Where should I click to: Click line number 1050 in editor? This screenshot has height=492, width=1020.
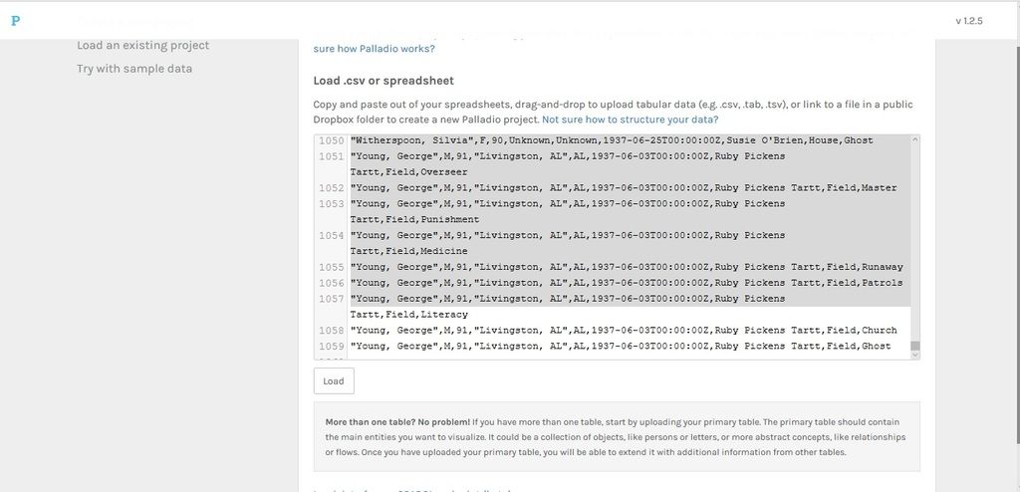(x=331, y=140)
